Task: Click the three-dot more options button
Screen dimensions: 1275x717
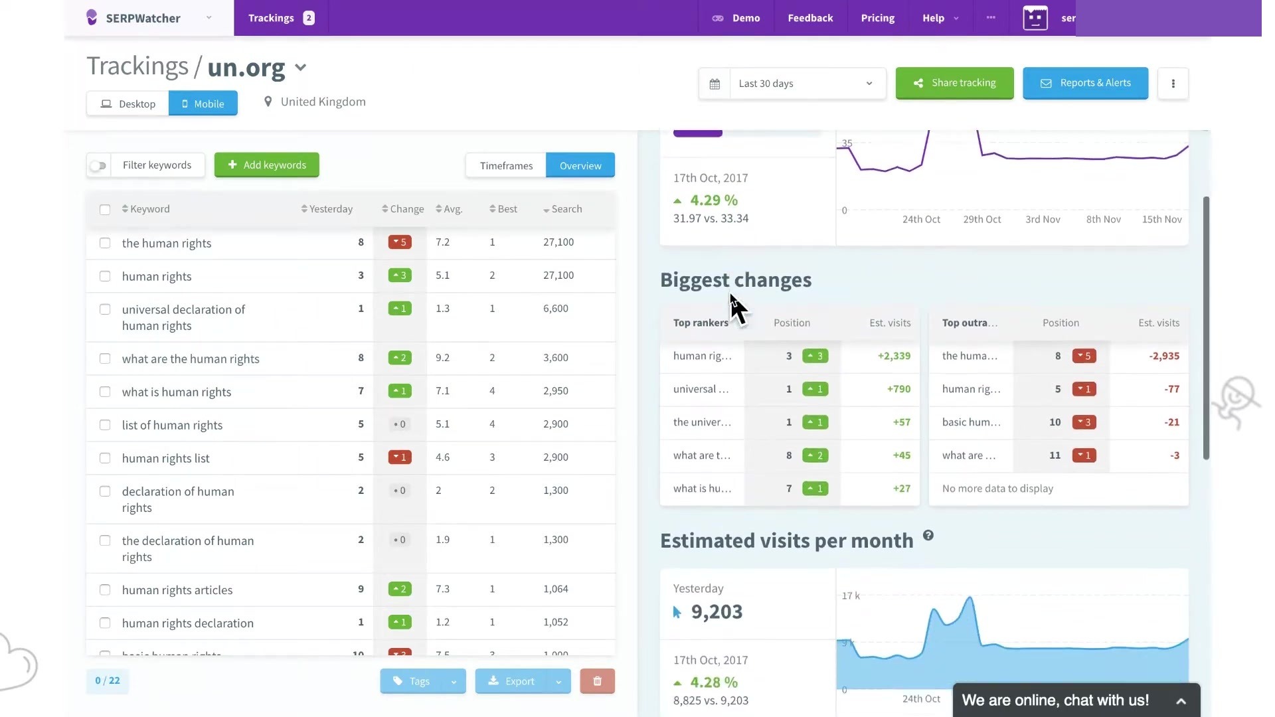Action: tap(1173, 84)
